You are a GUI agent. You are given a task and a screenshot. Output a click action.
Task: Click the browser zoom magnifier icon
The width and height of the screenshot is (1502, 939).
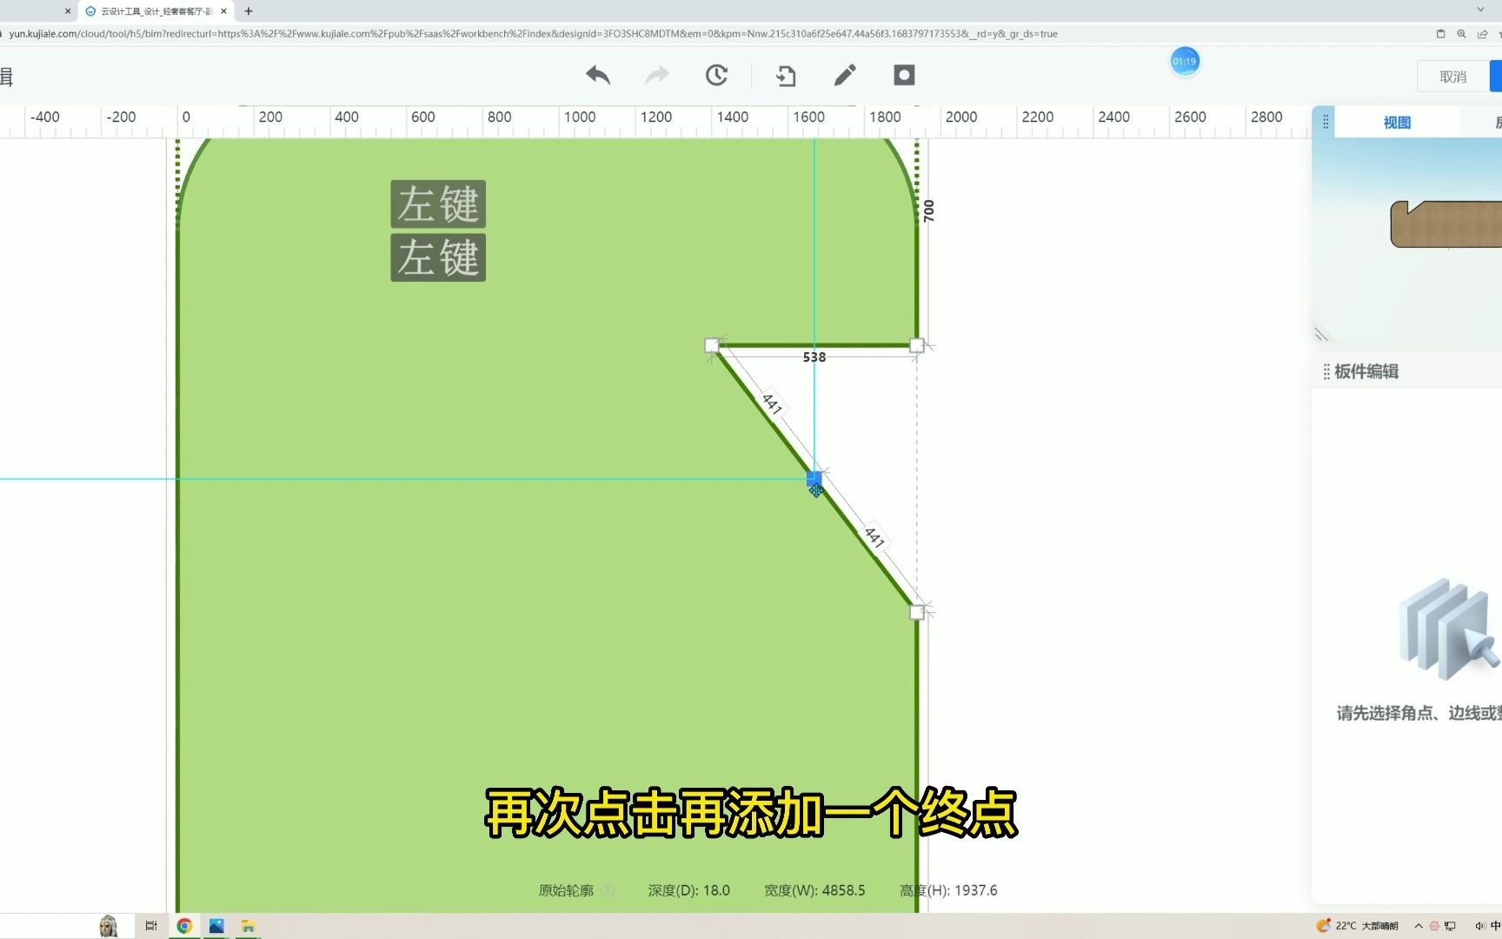click(x=1461, y=34)
